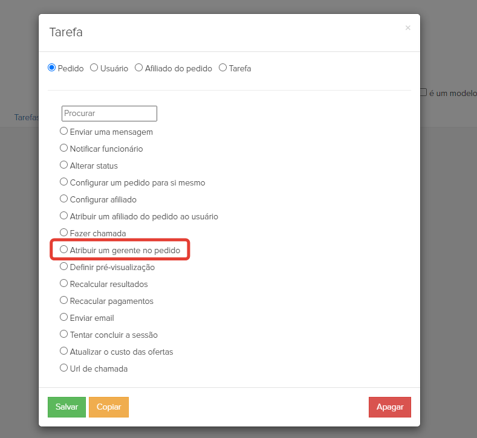The height and width of the screenshot is (438, 477).
Task: Select Configurar afiliado option
Action: coord(64,199)
